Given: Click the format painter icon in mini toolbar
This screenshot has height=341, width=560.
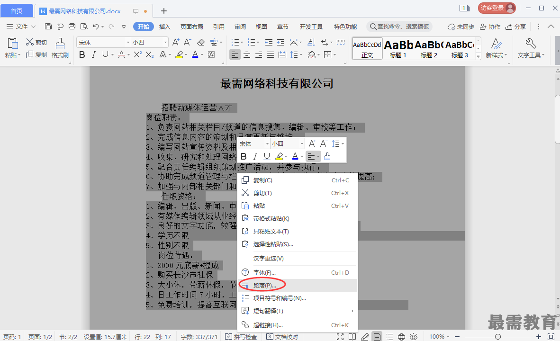Looking at the screenshot, I should click(327, 156).
